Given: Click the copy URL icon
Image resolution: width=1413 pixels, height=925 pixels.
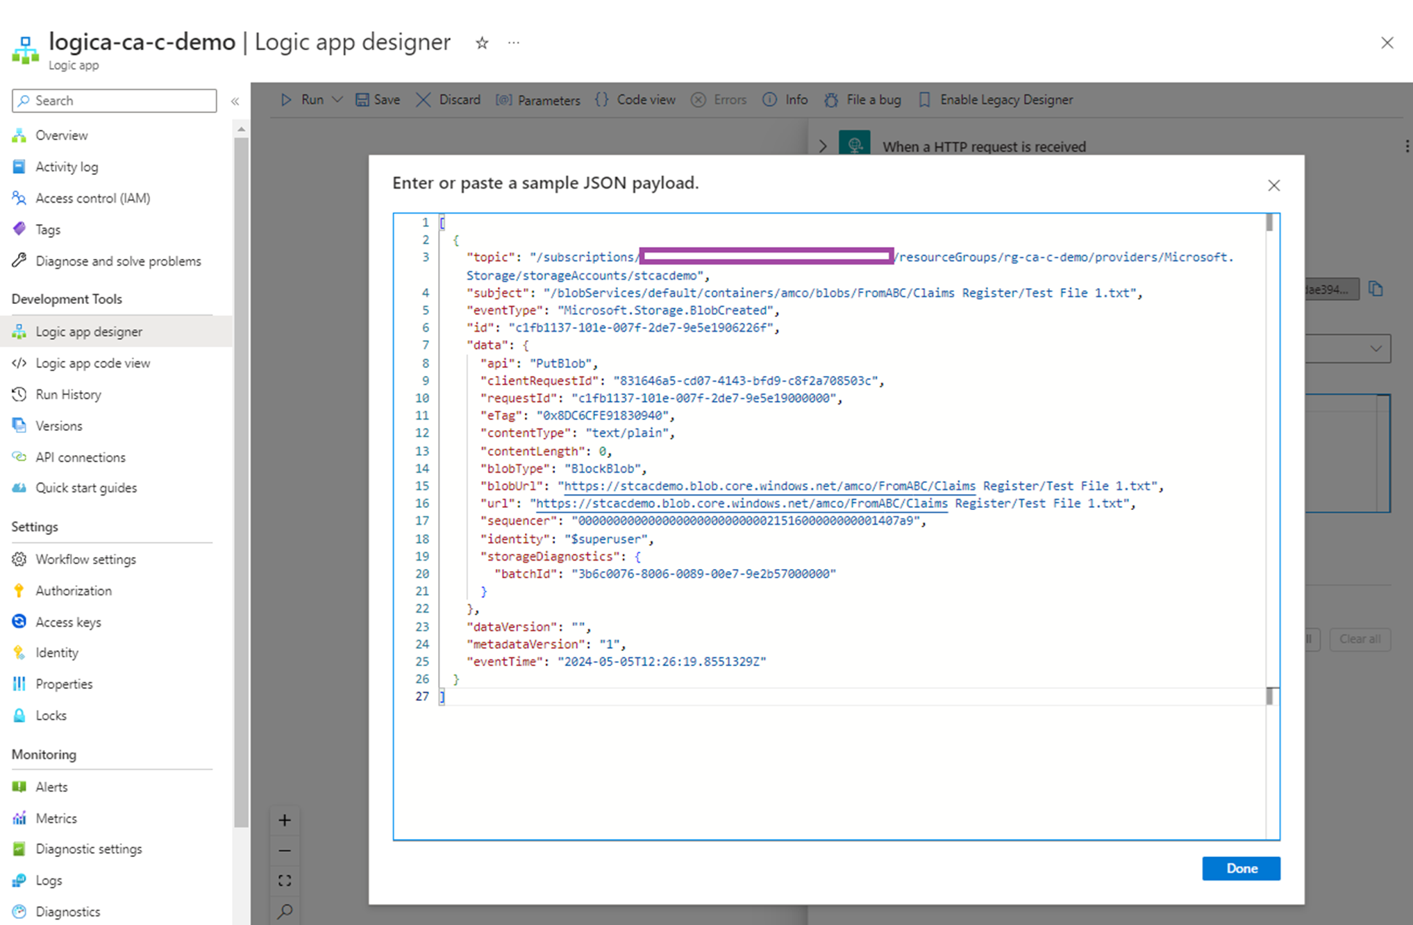Looking at the screenshot, I should click(1376, 289).
